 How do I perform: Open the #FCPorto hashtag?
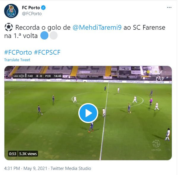click(x=18, y=52)
